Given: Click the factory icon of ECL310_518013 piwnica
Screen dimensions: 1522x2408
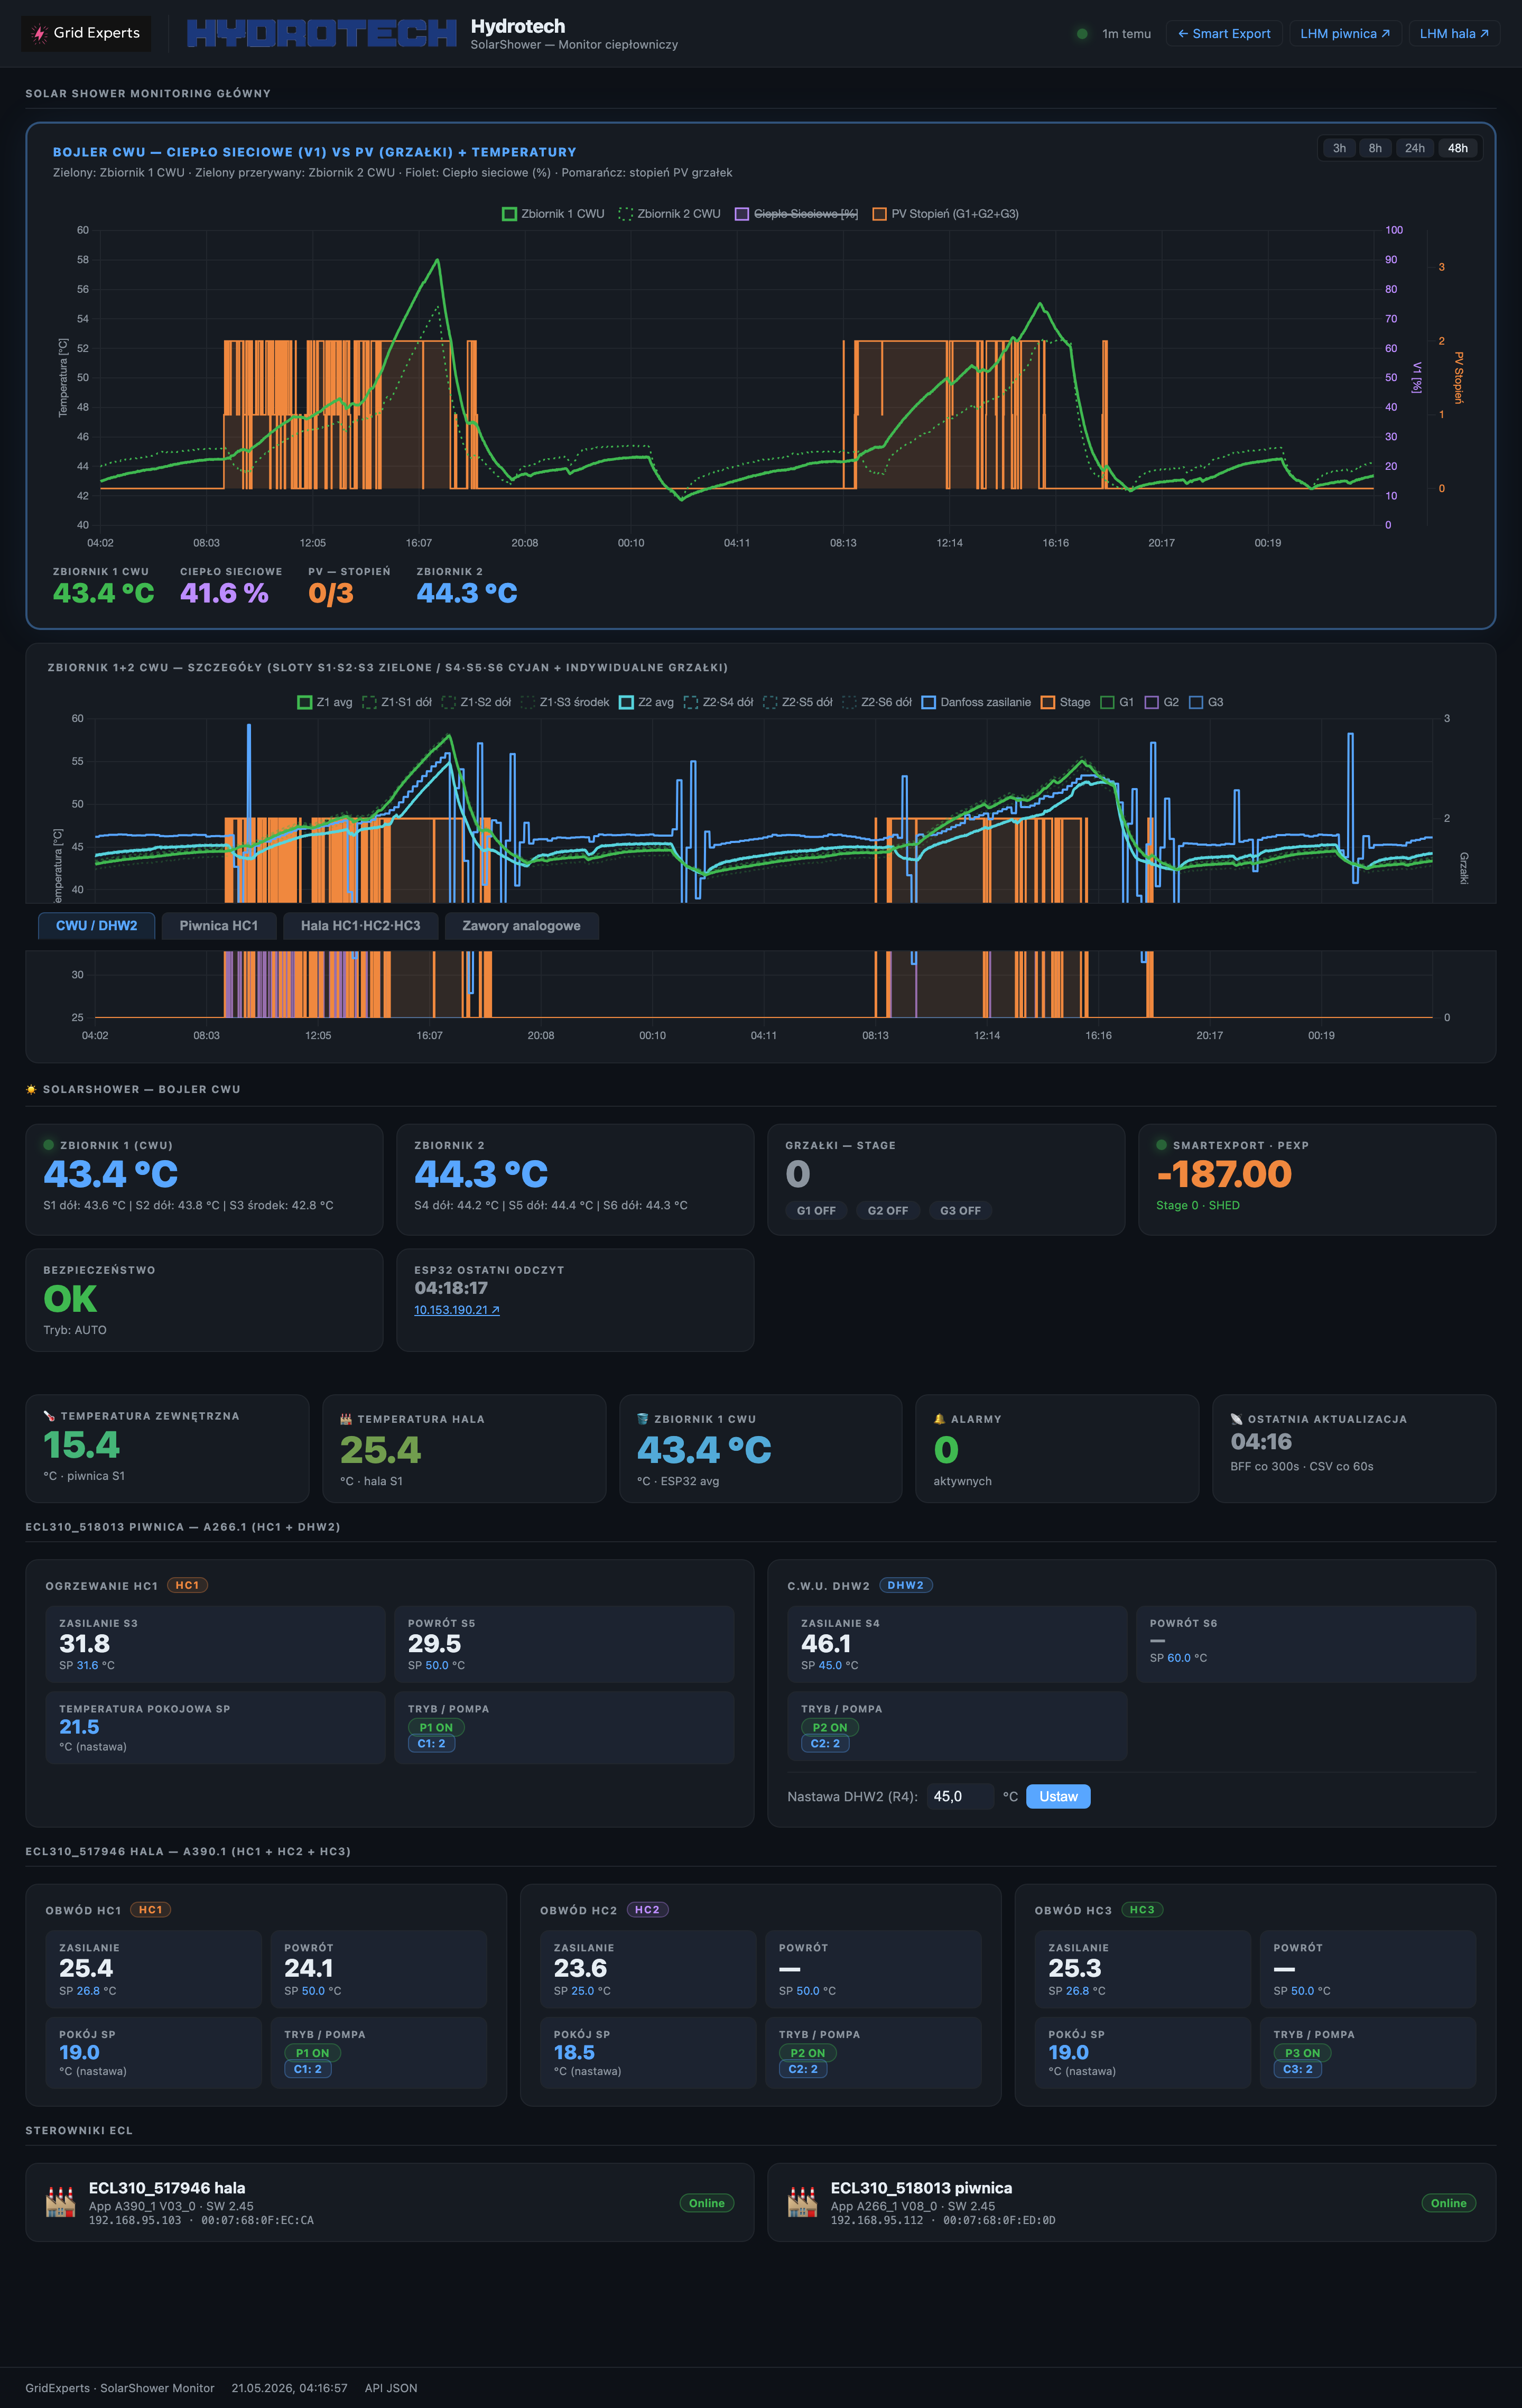Looking at the screenshot, I should point(803,2202).
